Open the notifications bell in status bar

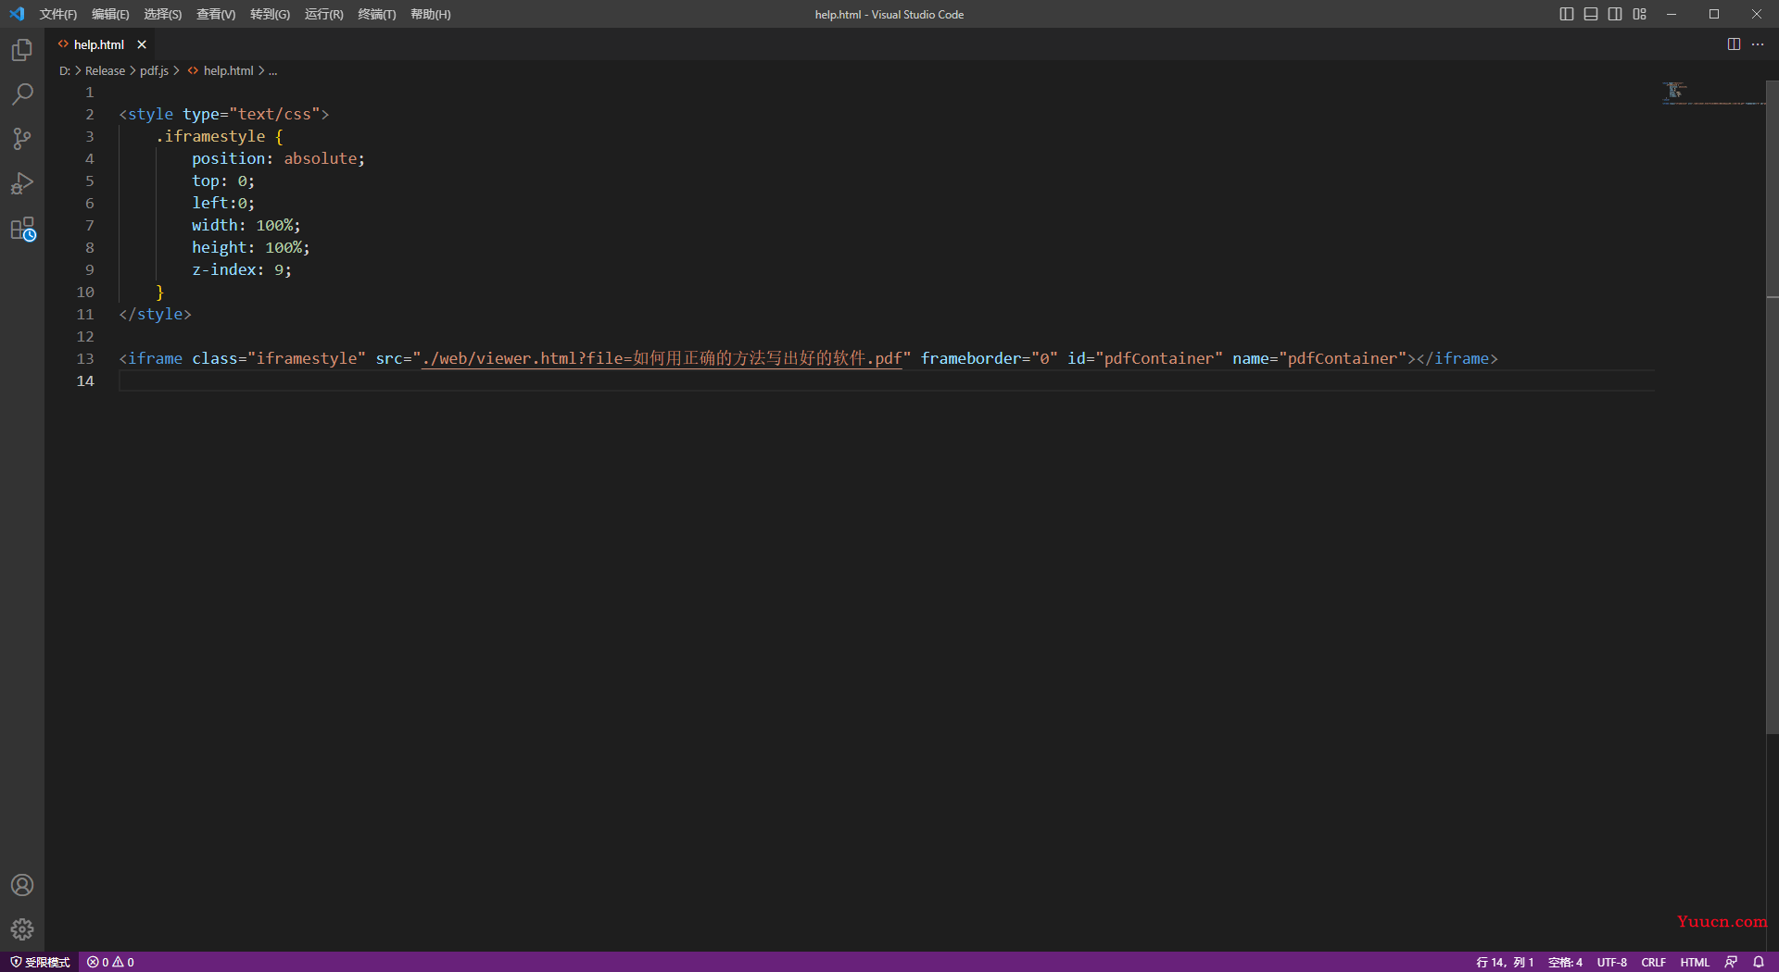point(1759,962)
